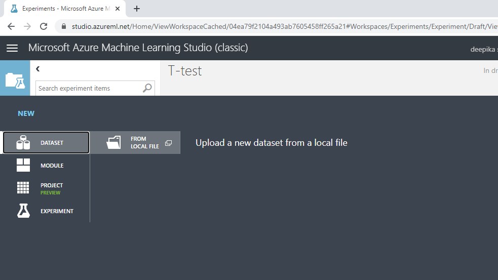Click the module blocks icon

(x=23, y=166)
